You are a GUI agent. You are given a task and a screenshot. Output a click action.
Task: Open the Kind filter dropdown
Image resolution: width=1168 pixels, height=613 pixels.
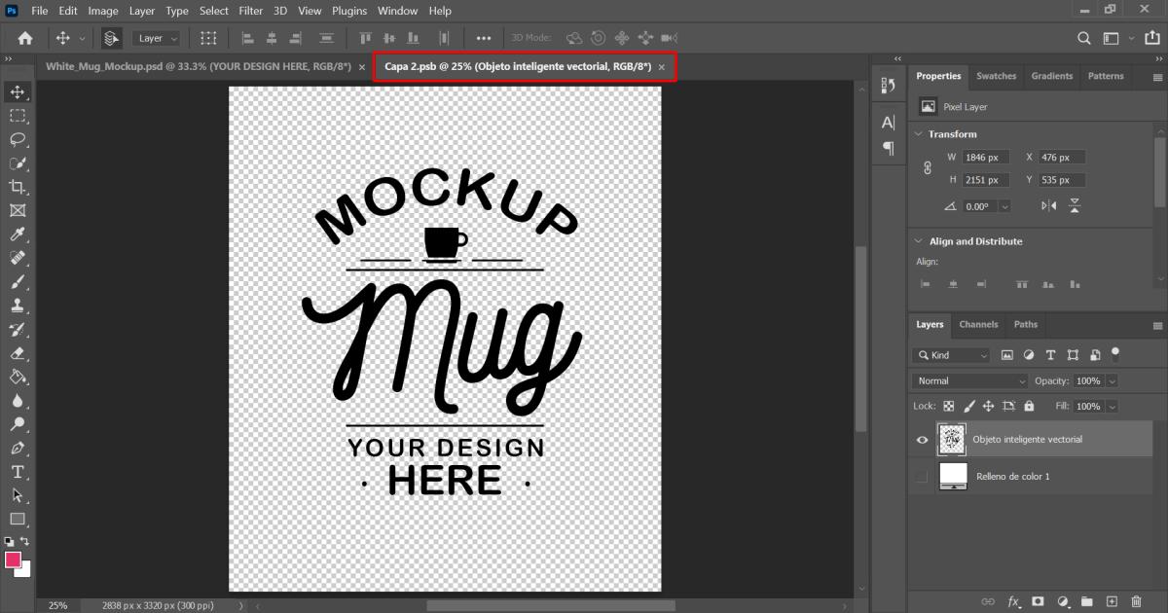pyautogui.click(x=950, y=355)
